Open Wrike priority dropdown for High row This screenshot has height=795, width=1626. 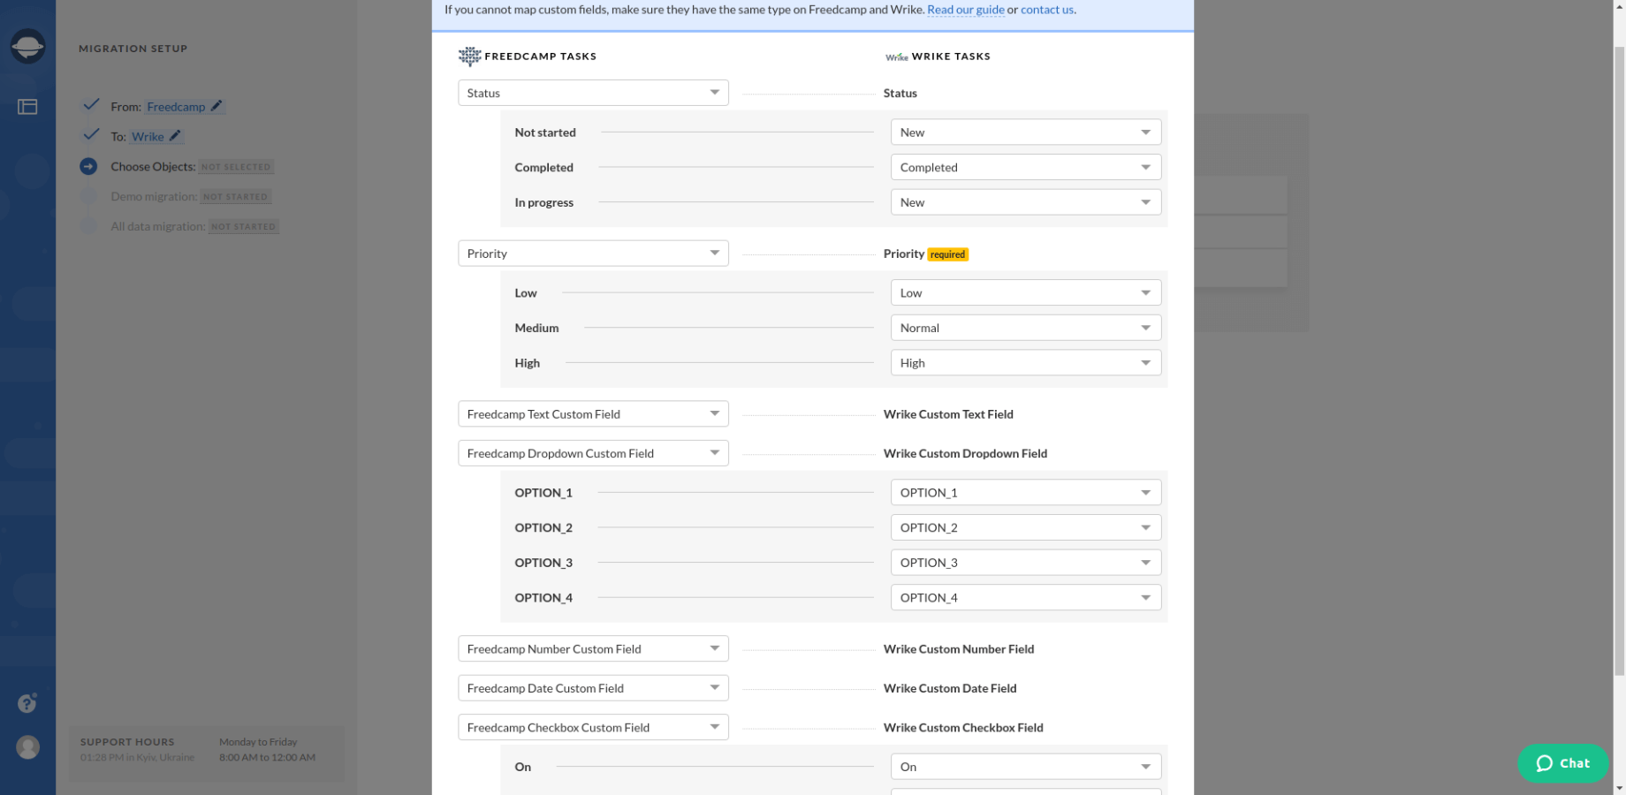[x=1026, y=363]
